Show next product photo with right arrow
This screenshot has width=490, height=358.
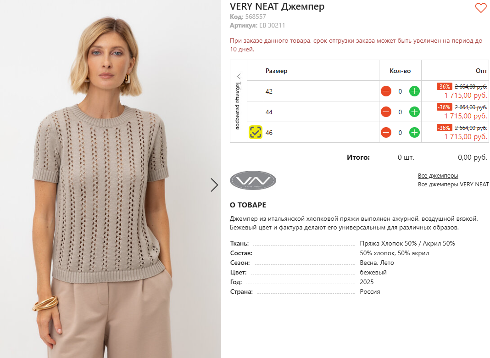point(214,185)
